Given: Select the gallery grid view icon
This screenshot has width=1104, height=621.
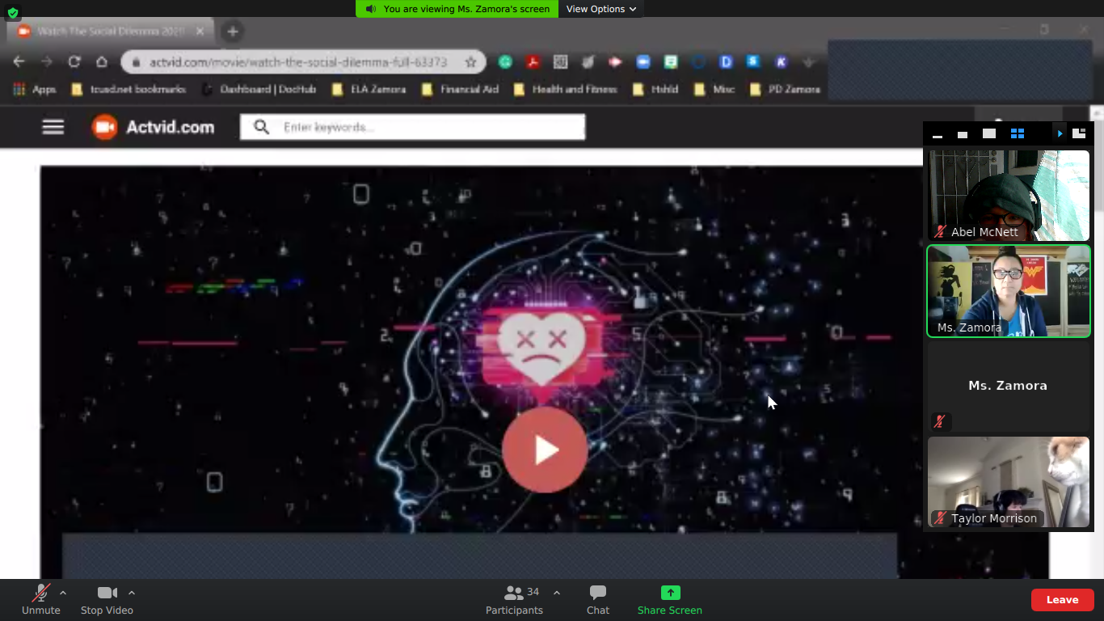Looking at the screenshot, I should click(x=1018, y=133).
